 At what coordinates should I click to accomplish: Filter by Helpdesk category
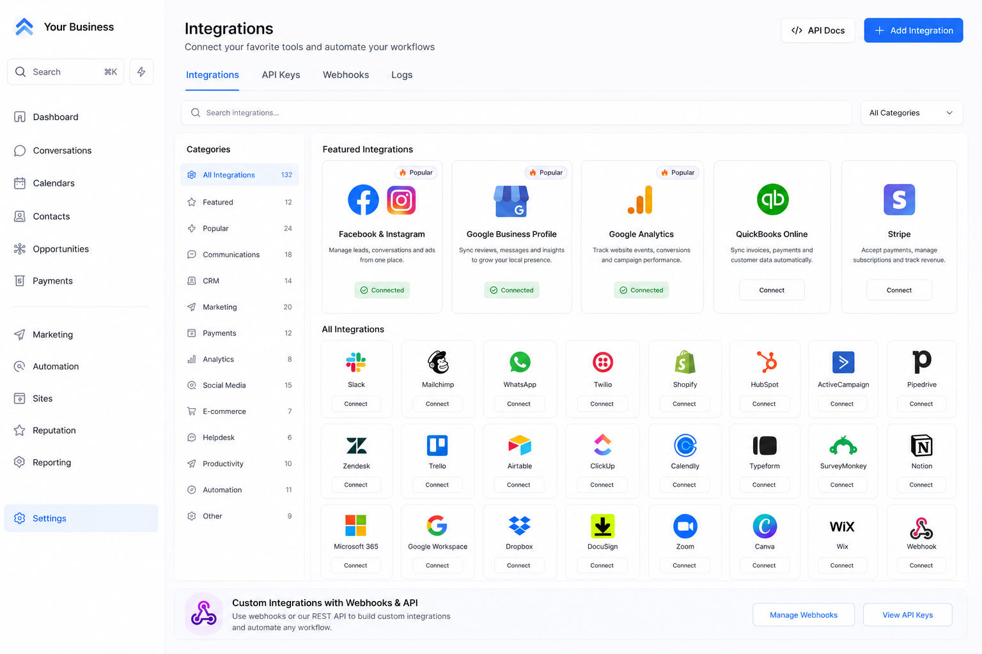tap(240, 437)
